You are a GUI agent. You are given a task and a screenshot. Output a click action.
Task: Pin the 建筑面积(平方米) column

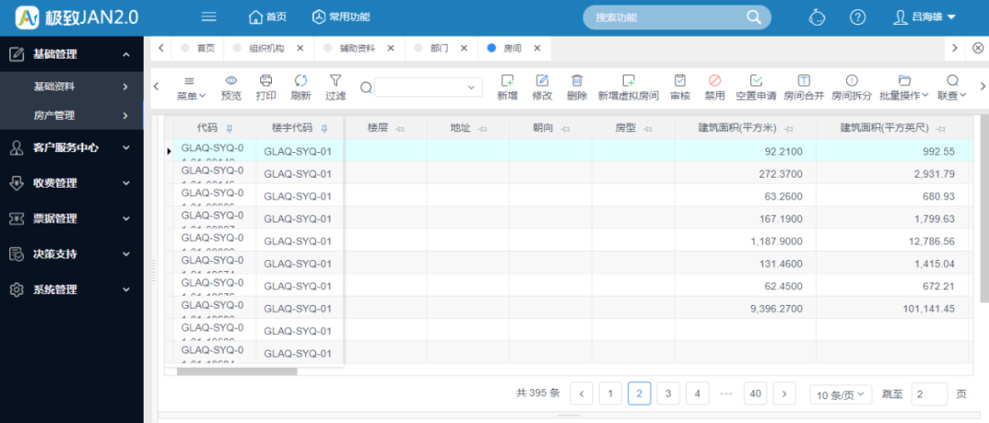[788, 128]
